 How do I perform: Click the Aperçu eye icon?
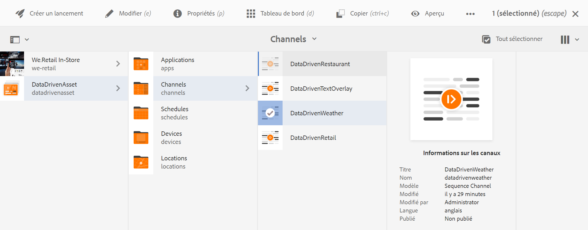pos(415,13)
